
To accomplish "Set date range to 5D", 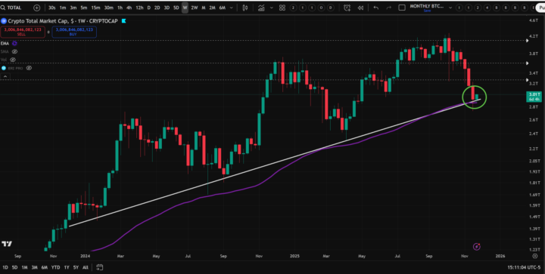I will point(14,267).
